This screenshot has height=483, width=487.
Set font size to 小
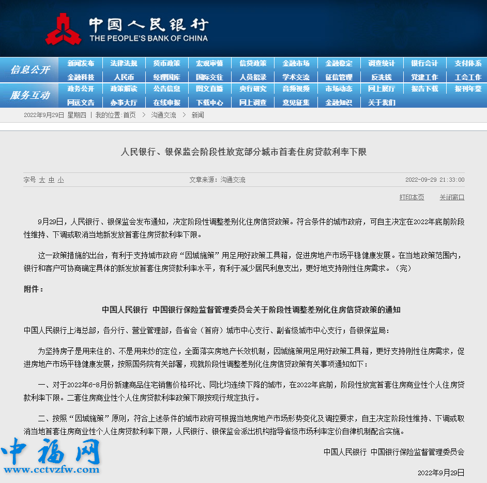60,180
